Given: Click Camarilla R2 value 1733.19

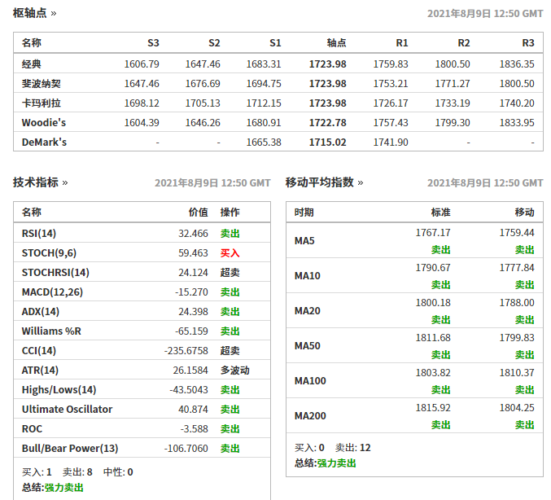Looking at the screenshot, I should coord(453,103).
